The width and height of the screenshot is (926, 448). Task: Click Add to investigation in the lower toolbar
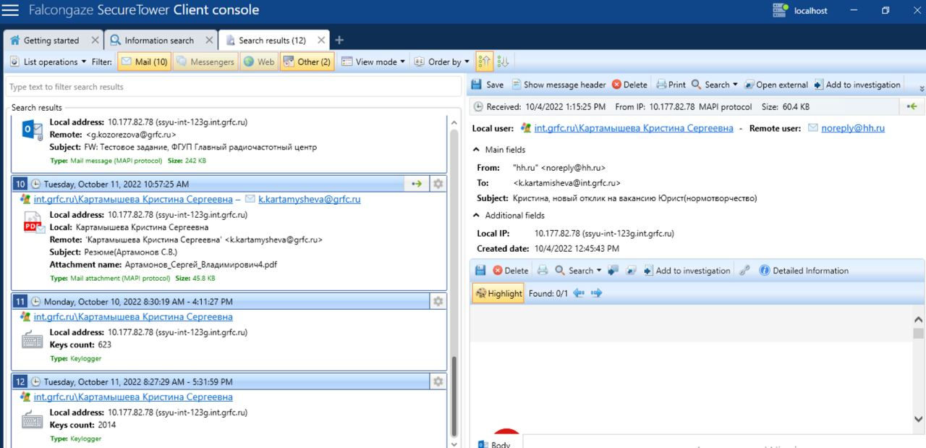tap(687, 271)
